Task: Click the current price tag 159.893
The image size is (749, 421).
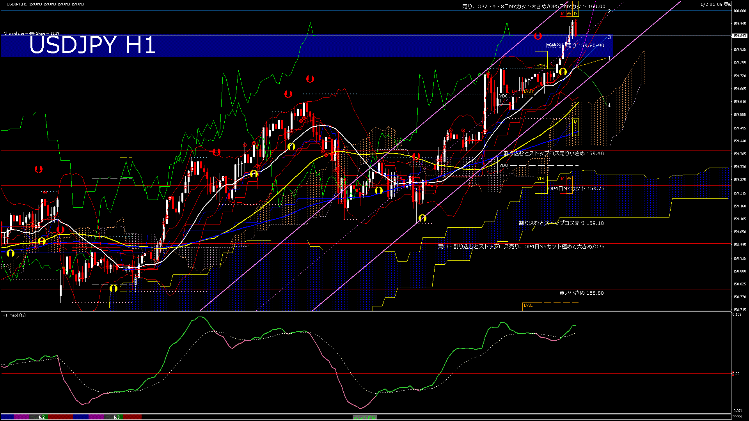Action: click(740, 36)
